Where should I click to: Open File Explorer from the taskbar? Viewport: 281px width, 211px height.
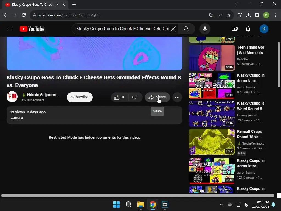pyautogui.click(x=141, y=204)
